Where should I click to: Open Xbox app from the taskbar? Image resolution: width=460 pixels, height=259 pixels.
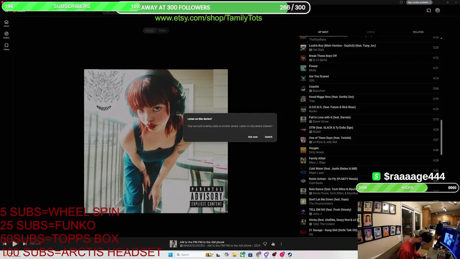[x=243, y=255]
